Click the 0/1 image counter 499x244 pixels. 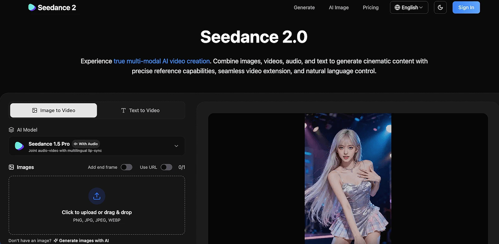click(182, 167)
